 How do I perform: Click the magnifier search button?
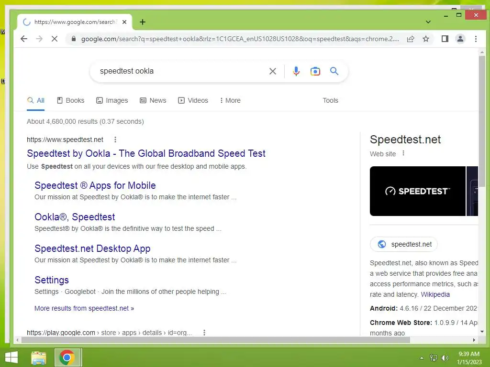point(334,71)
